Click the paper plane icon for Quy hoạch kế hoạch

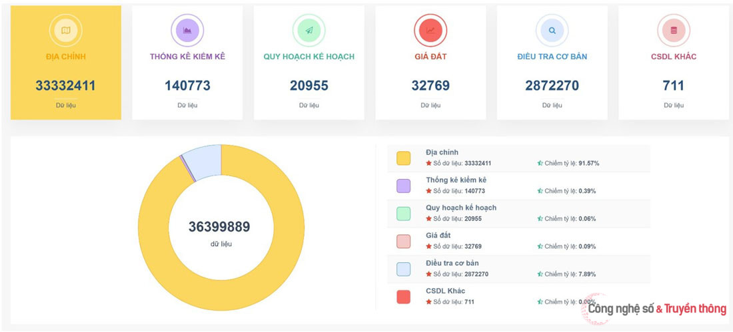tap(309, 30)
